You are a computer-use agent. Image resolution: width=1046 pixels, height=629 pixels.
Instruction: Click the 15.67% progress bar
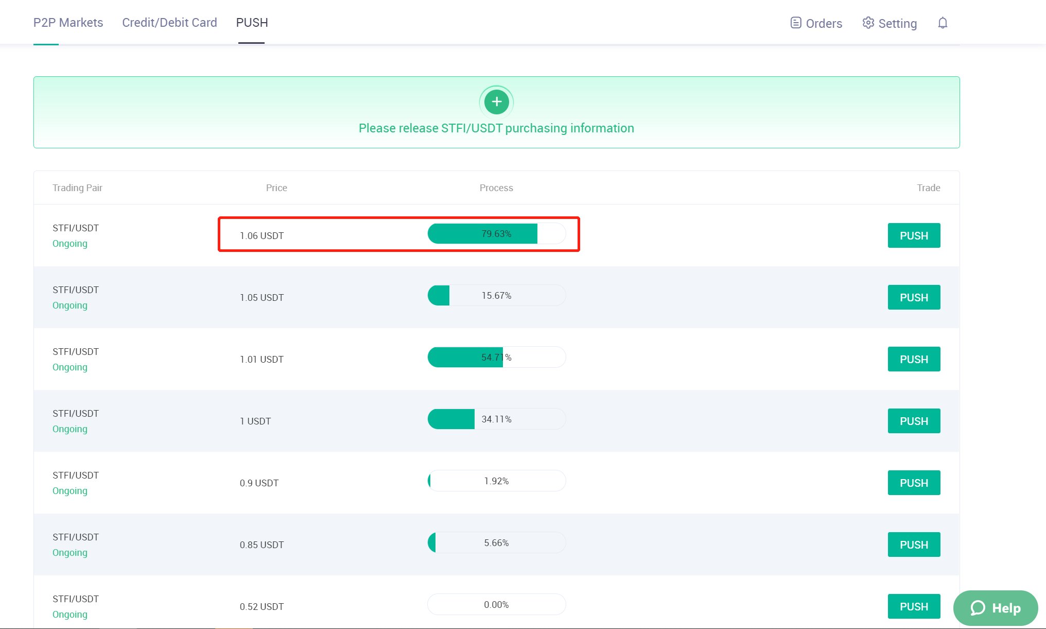tap(496, 295)
